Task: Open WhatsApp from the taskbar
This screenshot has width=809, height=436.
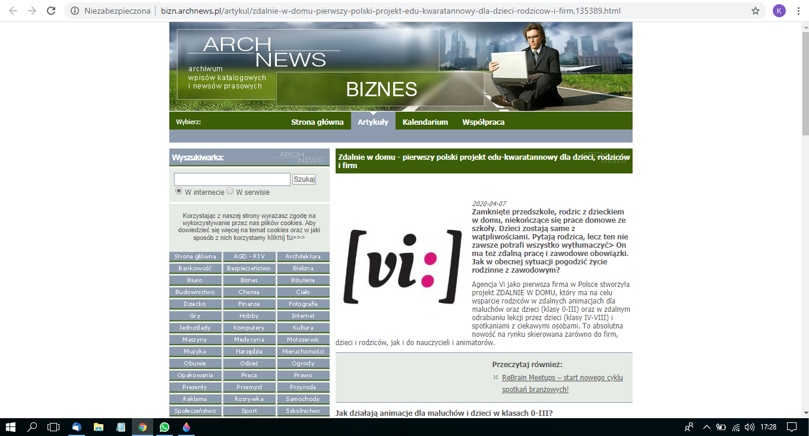Action: [x=165, y=426]
